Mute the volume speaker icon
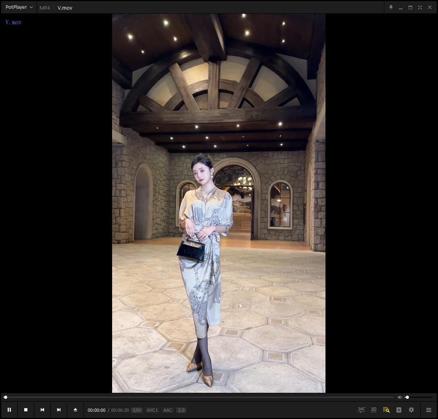438x419 pixels. [x=400, y=397]
